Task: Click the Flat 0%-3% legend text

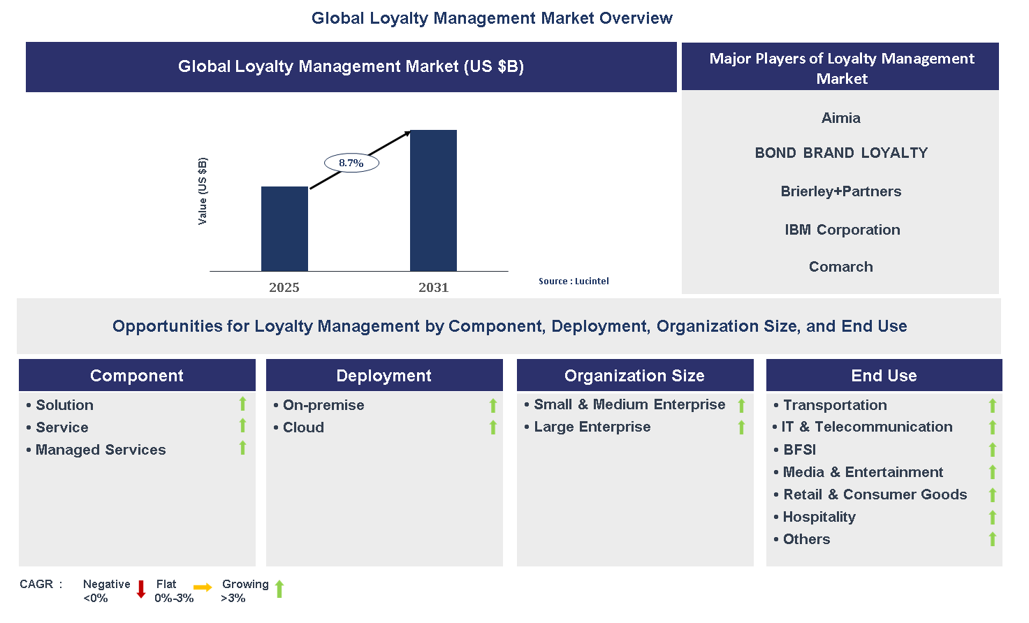Action: [174, 591]
